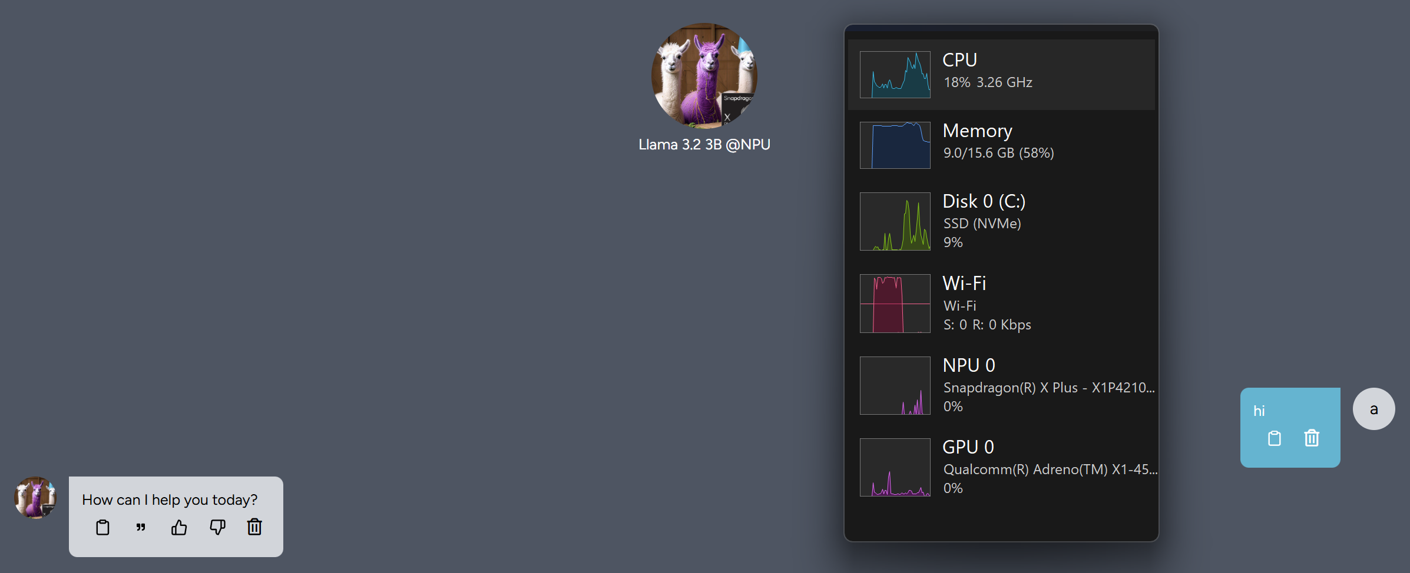The height and width of the screenshot is (573, 1410).
Task: Click the CPU usage graph thumbnail
Action: tap(895, 75)
